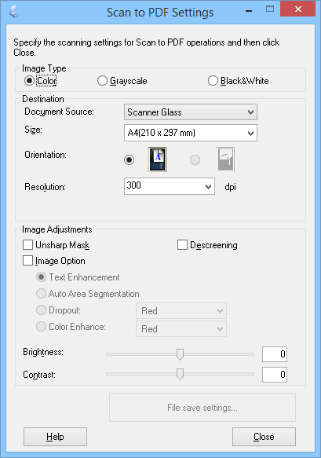Select the Color image type radio

click(x=41, y=81)
